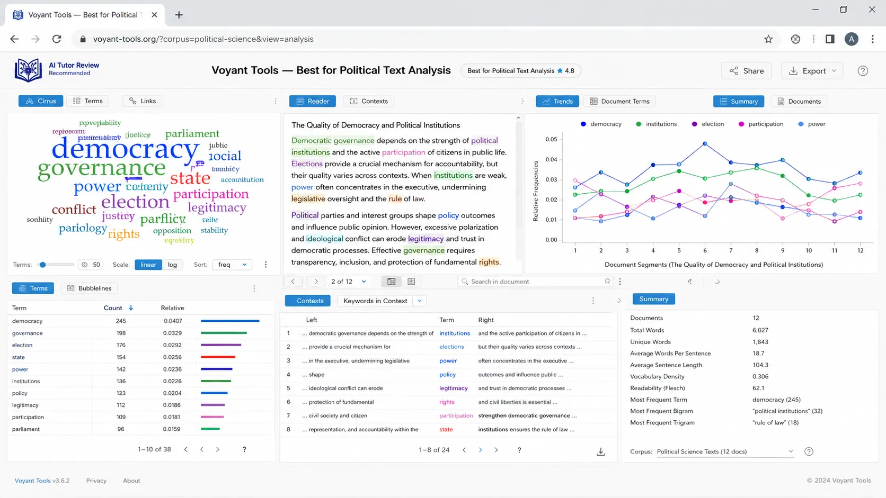Open the 2 of 12 document selector
The width and height of the screenshot is (886, 498).
pyautogui.click(x=349, y=282)
